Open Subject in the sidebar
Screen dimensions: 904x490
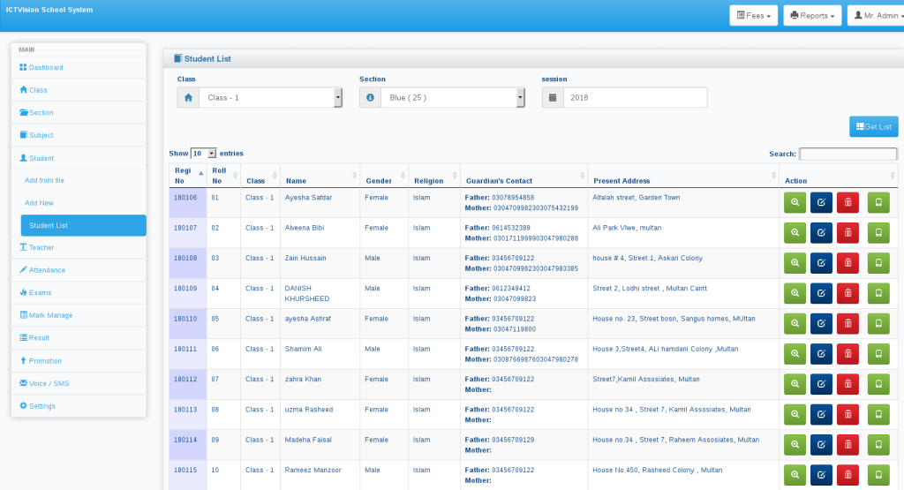coord(79,135)
